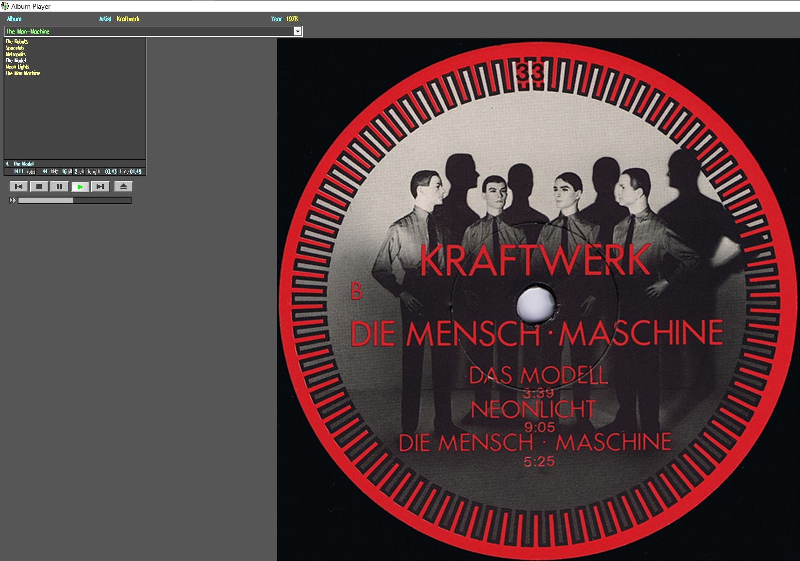Click the previous track button
The image size is (800, 561).
click(19, 187)
